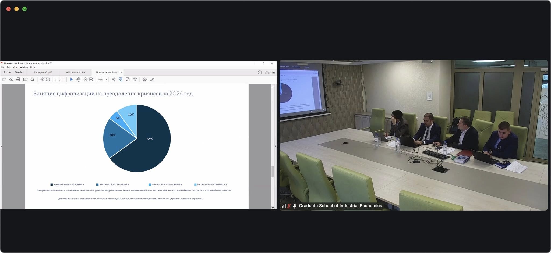The width and height of the screenshot is (551, 253).
Task: Go to the previous page arrow
Action: click(x=42, y=80)
